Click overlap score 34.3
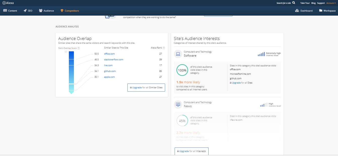The image size is (338, 156). point(96,65)
